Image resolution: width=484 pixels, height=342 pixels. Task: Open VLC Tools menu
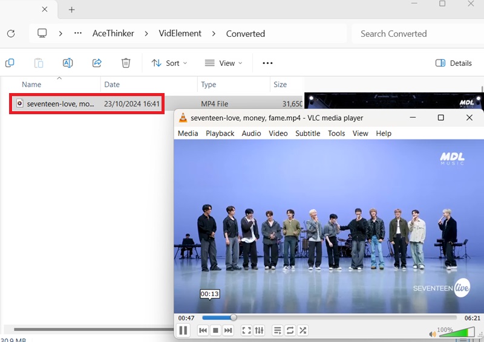pos(336,133)
